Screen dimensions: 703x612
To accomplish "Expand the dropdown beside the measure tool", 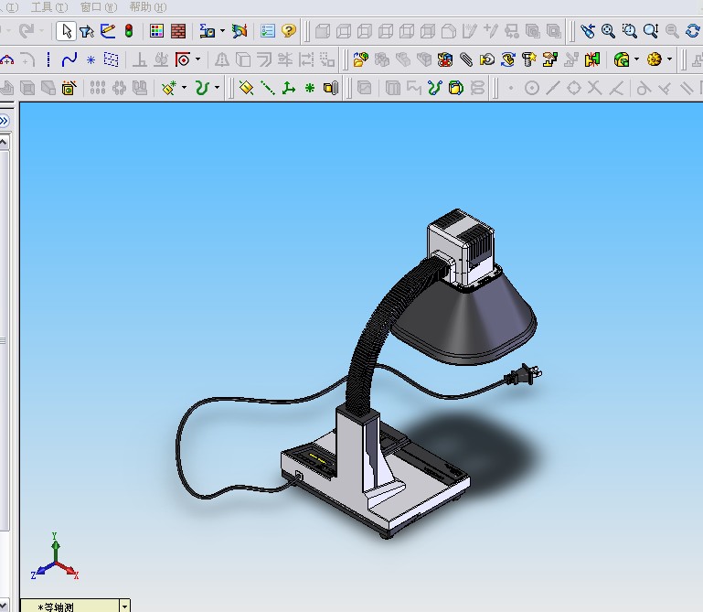I will tap(222, 31).
